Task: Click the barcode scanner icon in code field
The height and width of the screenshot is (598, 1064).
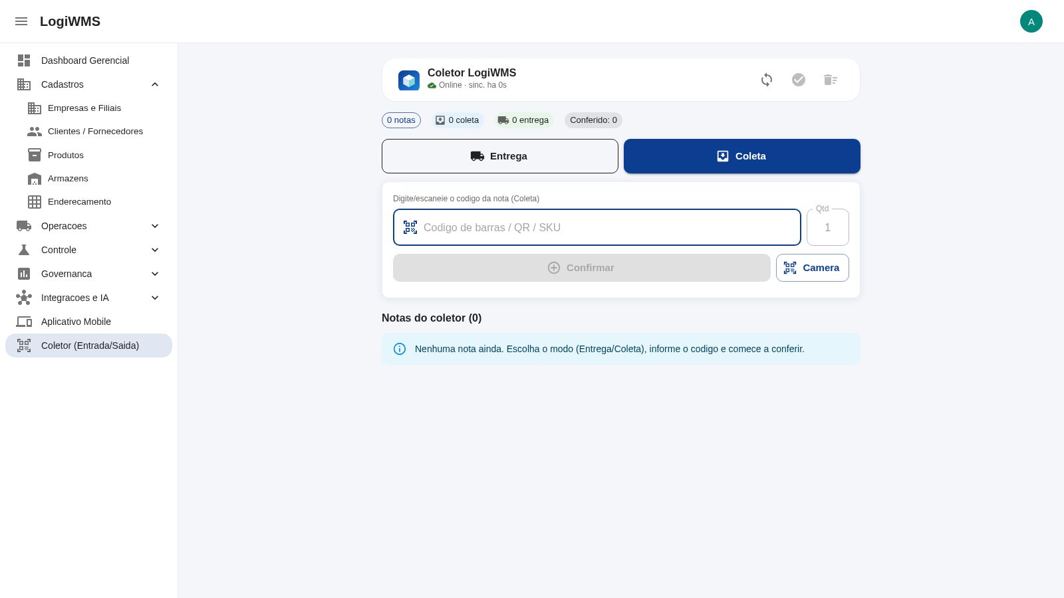Action: pos(410,227)
